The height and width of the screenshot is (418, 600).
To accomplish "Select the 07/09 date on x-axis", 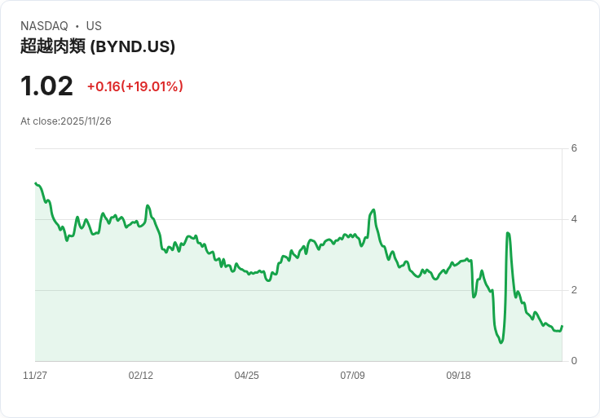I will tap(352, 376).
